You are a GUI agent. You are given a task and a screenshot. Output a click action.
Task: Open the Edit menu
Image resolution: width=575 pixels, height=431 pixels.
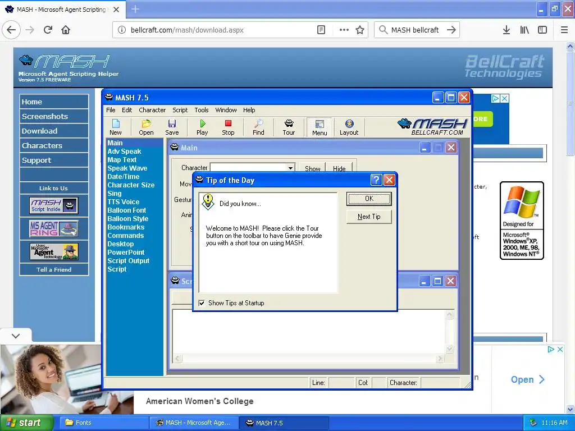127,110
